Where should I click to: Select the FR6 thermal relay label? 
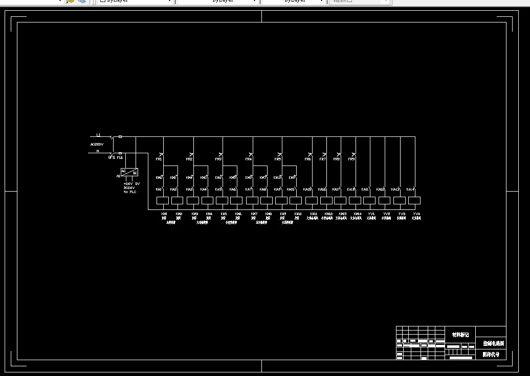coord(308,159)
